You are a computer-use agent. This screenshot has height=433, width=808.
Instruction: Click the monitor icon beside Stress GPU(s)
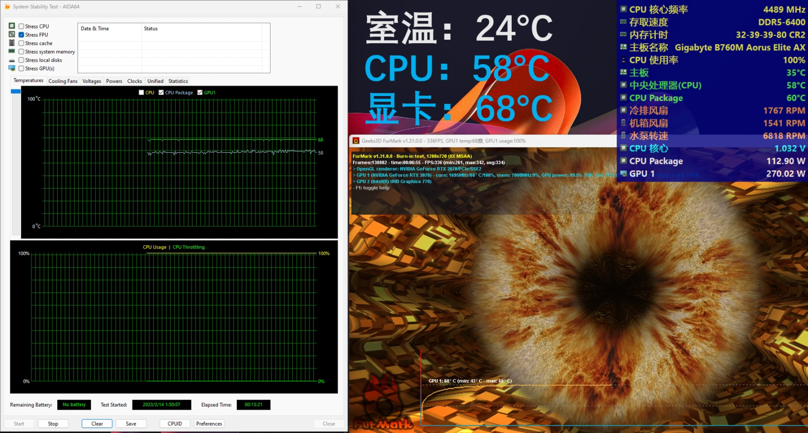click(12, 68)
